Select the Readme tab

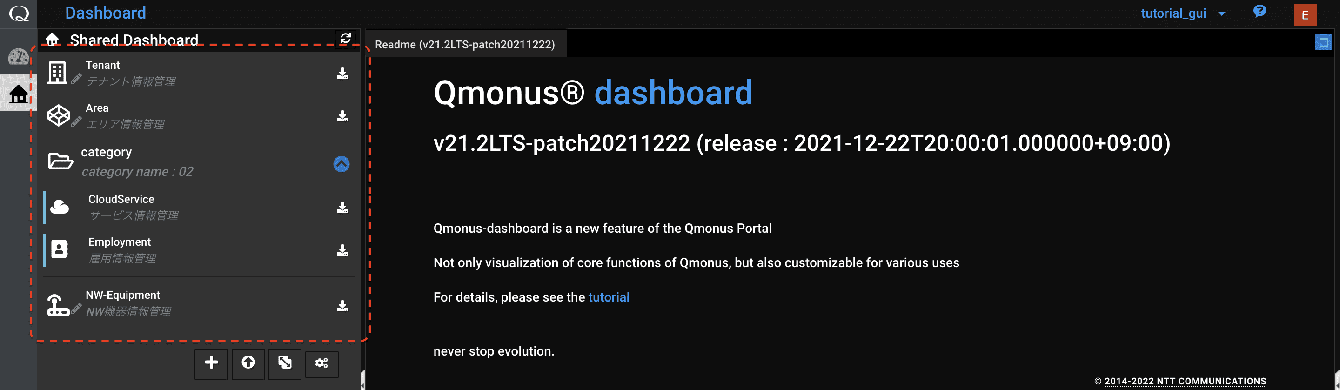465,44
